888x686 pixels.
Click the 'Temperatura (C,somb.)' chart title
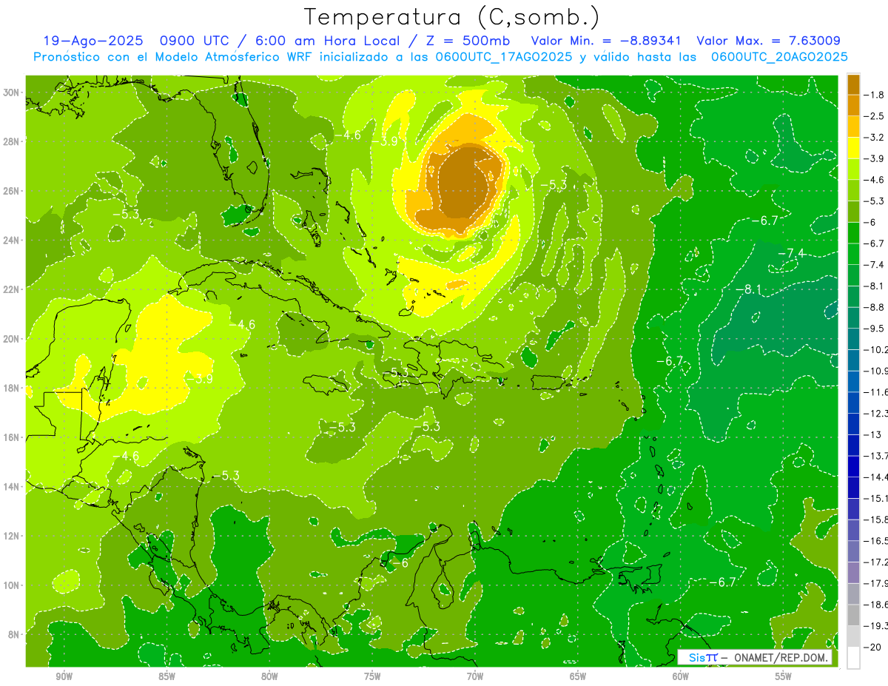pos(451,17)
